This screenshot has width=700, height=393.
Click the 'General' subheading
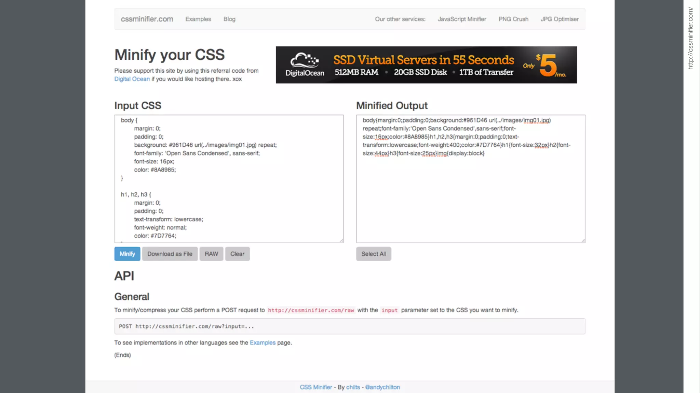tap(132, 296)
